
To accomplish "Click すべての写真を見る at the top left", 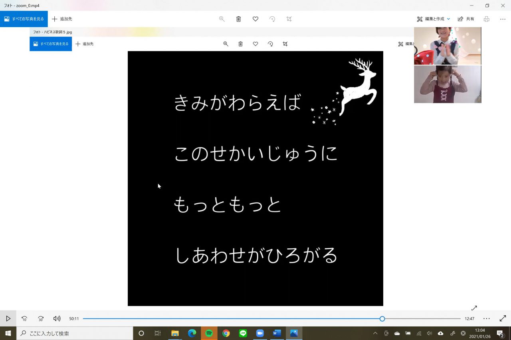I will (24, 19).
